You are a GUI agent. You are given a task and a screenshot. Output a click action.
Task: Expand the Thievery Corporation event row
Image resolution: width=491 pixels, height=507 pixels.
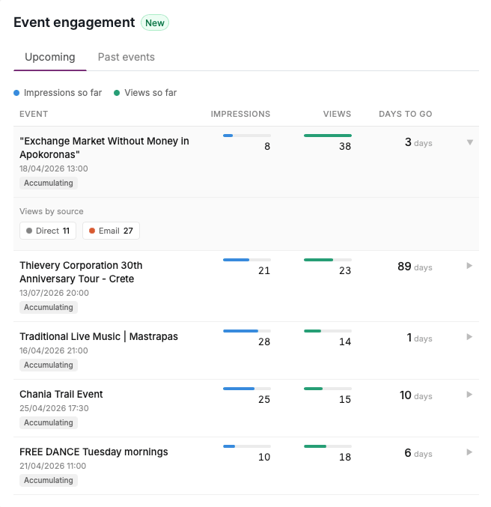point(469,266)
